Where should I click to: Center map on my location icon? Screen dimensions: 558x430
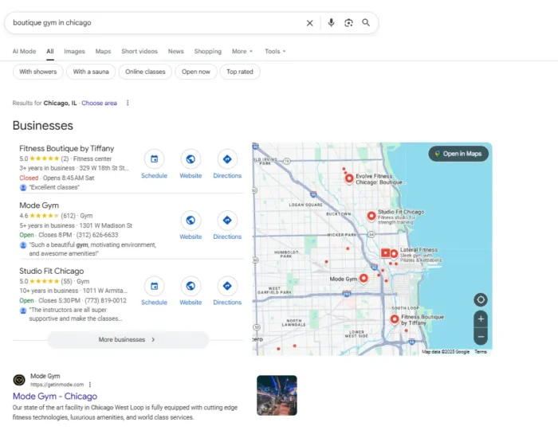(x=481, y=300)
